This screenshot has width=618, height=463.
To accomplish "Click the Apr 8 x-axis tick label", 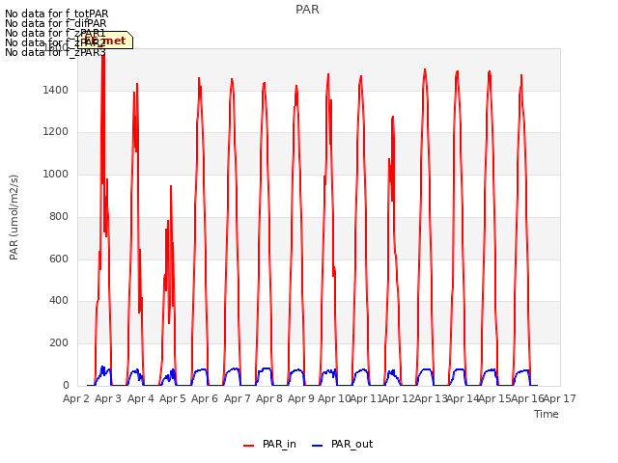I will (269, 398).
